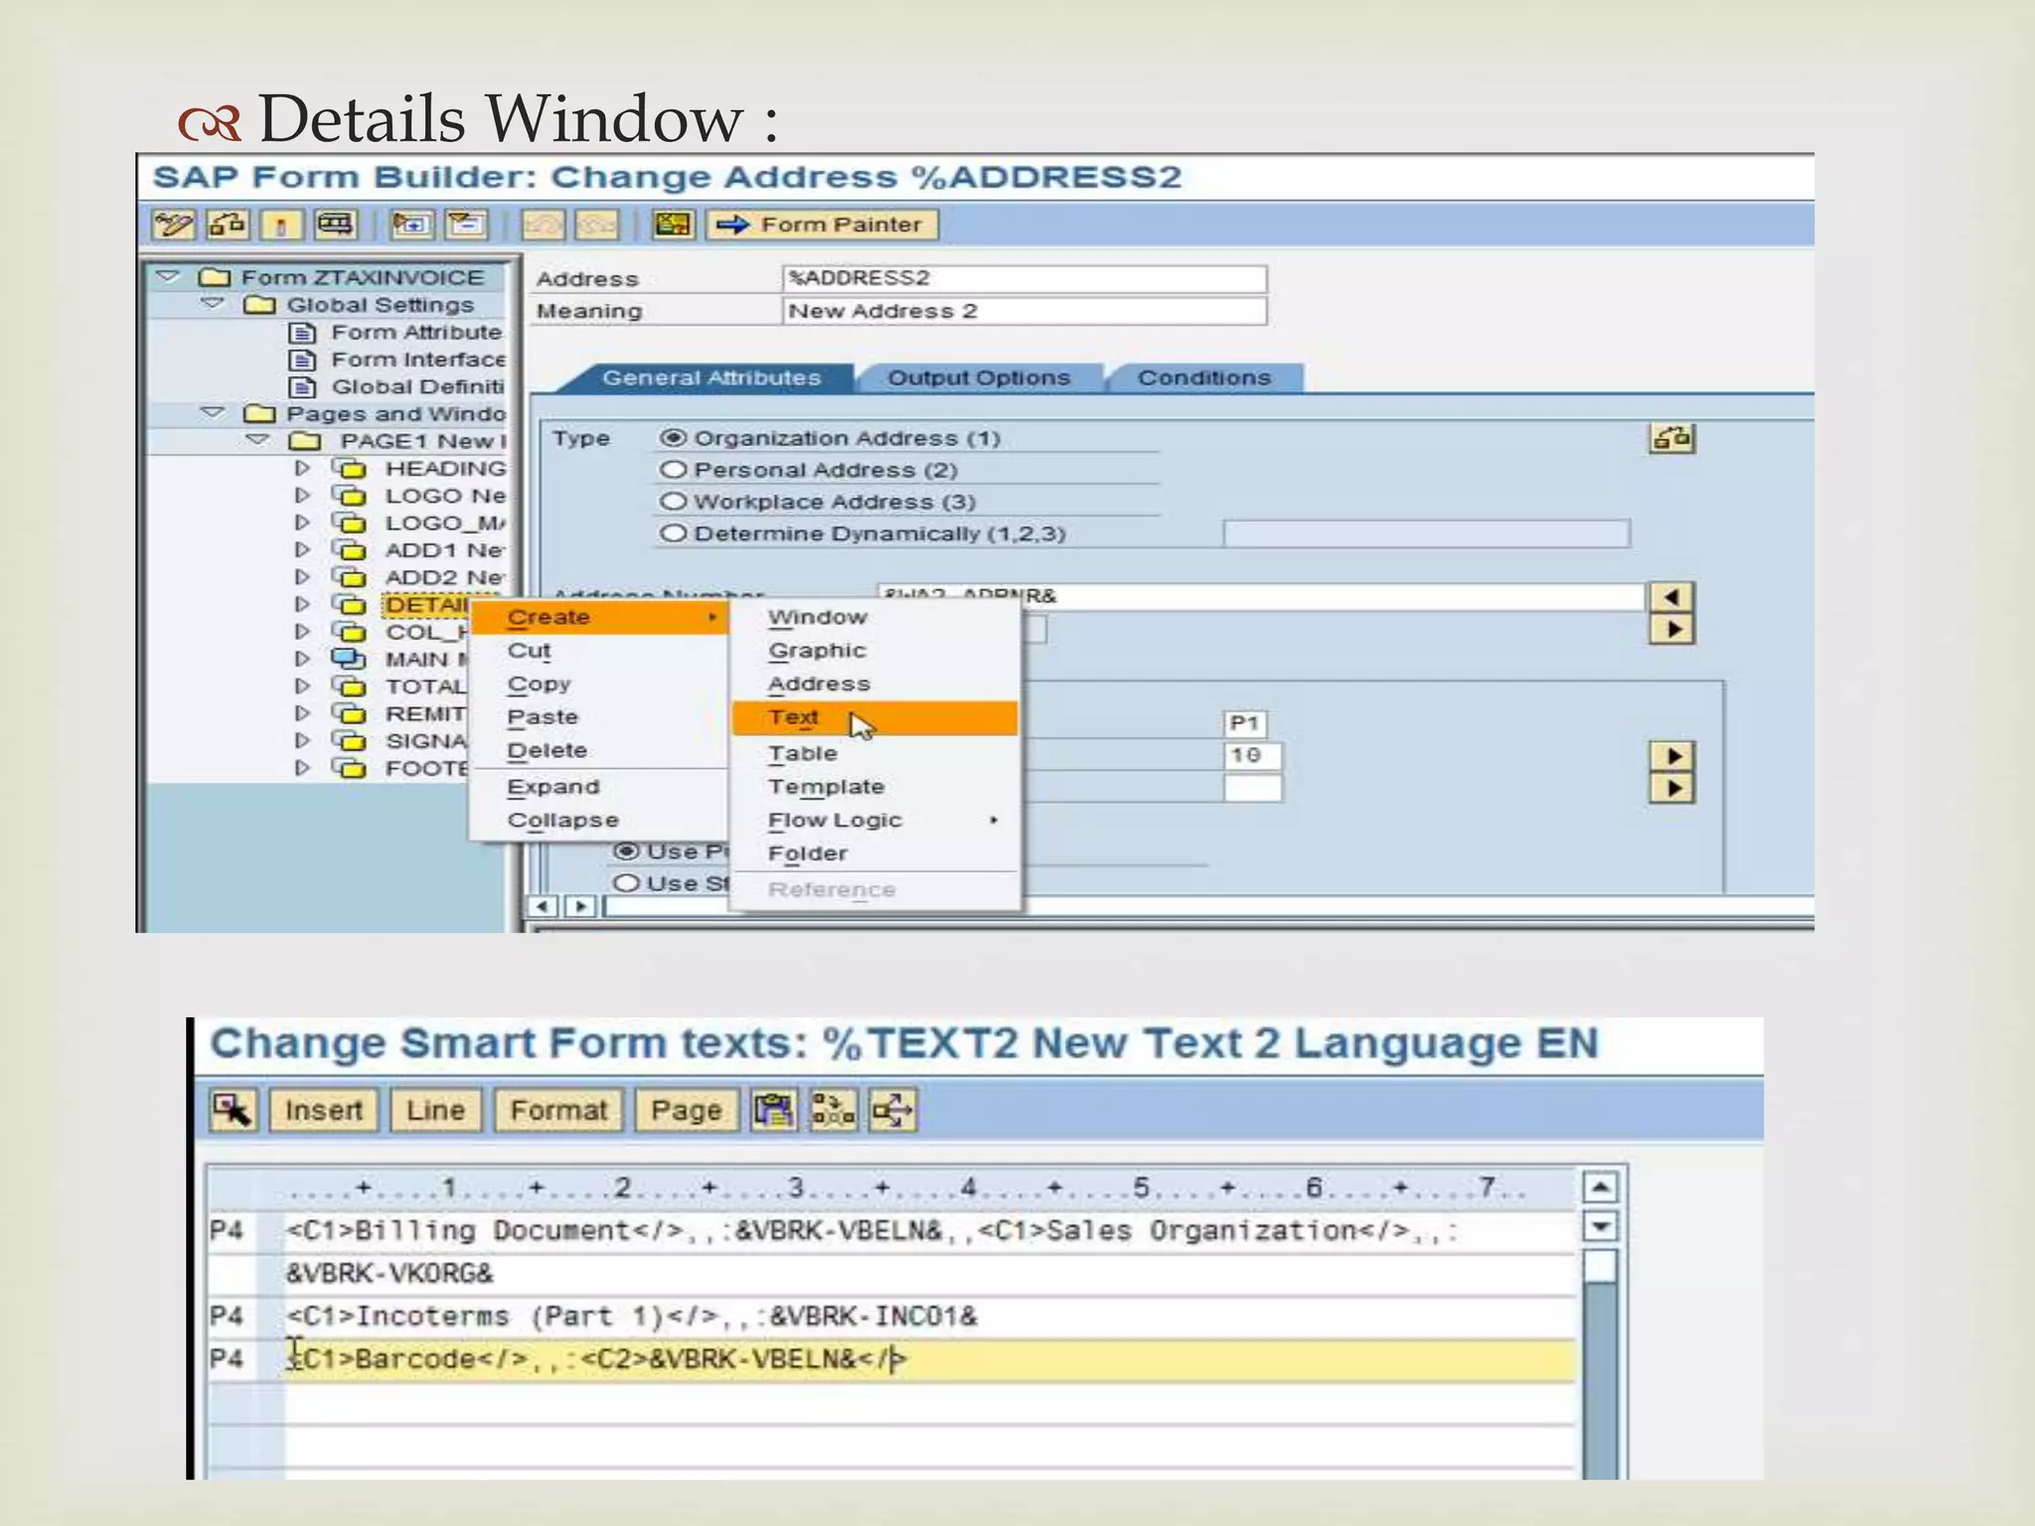The image size is (2035, 1526).
Task: Switch to the Output Options tab
Action: pos(979,379)
